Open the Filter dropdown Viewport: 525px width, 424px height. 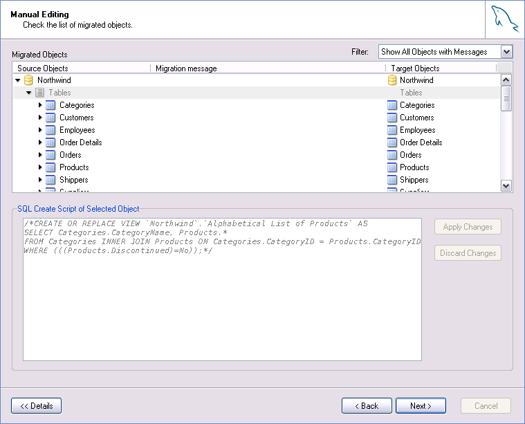506,52
